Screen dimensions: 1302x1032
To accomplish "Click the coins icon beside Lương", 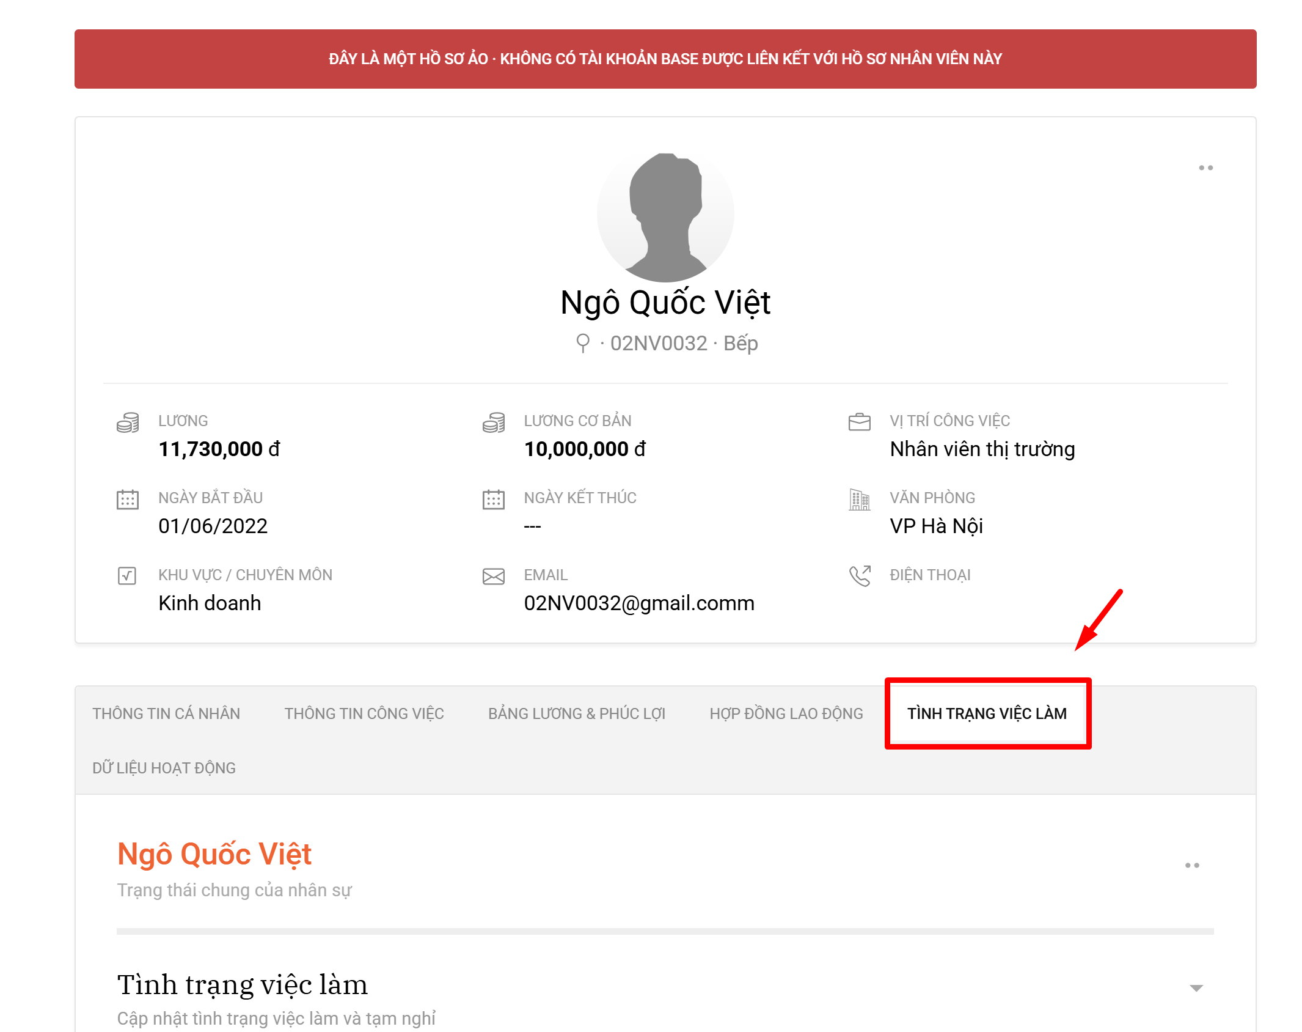I will 128,422.
